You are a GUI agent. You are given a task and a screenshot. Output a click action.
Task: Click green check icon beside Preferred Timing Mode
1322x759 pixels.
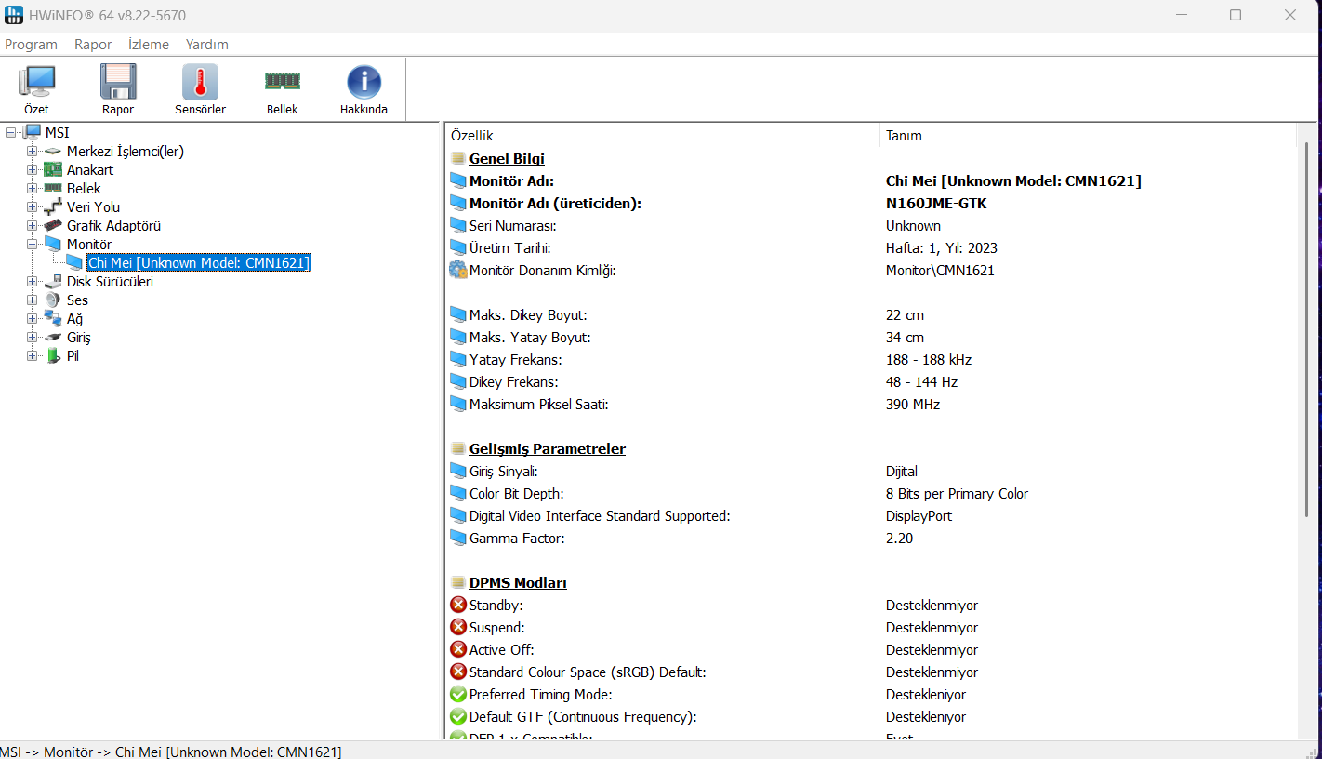[x=458, y=695]
